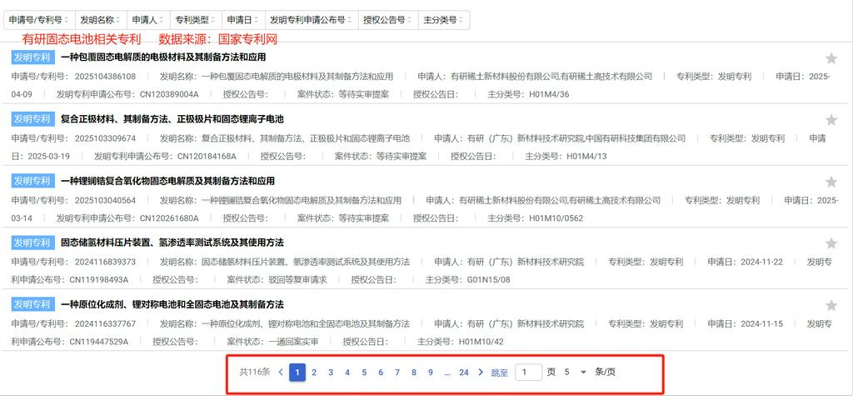
Task: Sort by 专利类型 column
Action: 196,20
